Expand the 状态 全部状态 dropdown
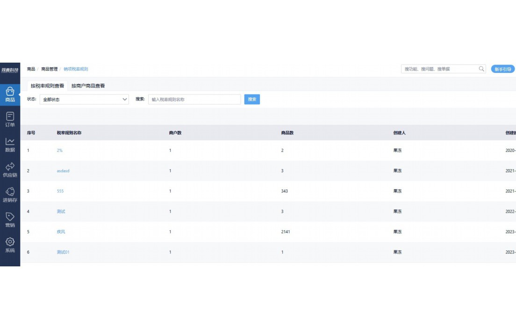Screen dimensions: 516x329 coord(84,100)
